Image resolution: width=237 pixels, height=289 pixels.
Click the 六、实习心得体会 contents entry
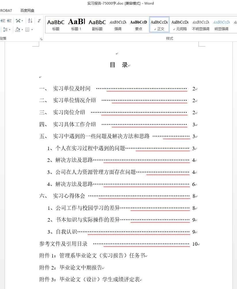tap(69, 196)
